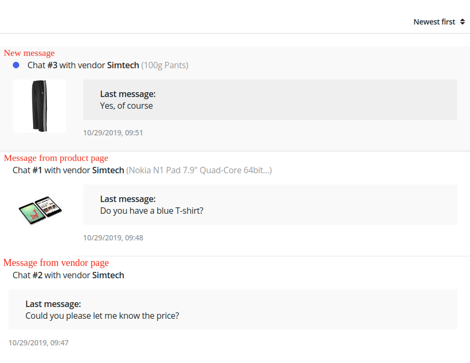The width and height of the screenshot is (470, 363).
Task: Click the 100g Pants product name
Action: tap(165, 65)
